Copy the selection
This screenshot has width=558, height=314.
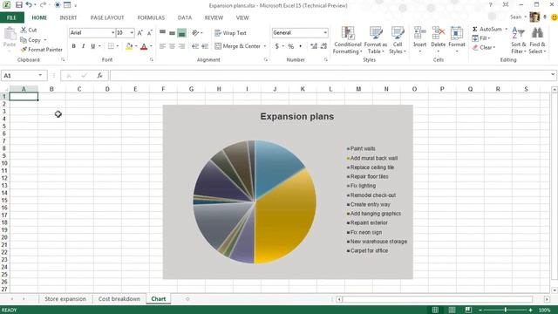31,40
